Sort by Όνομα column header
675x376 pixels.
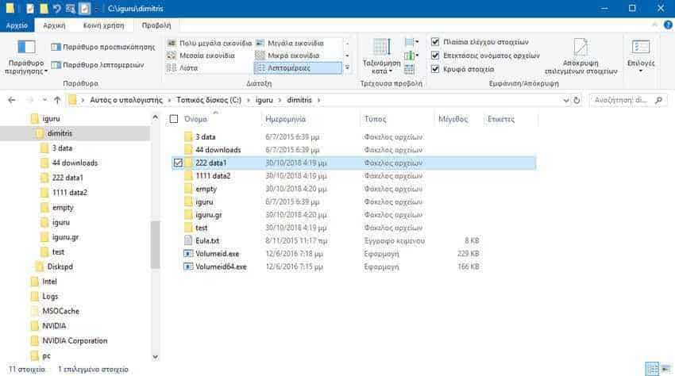tap(195, 119)
